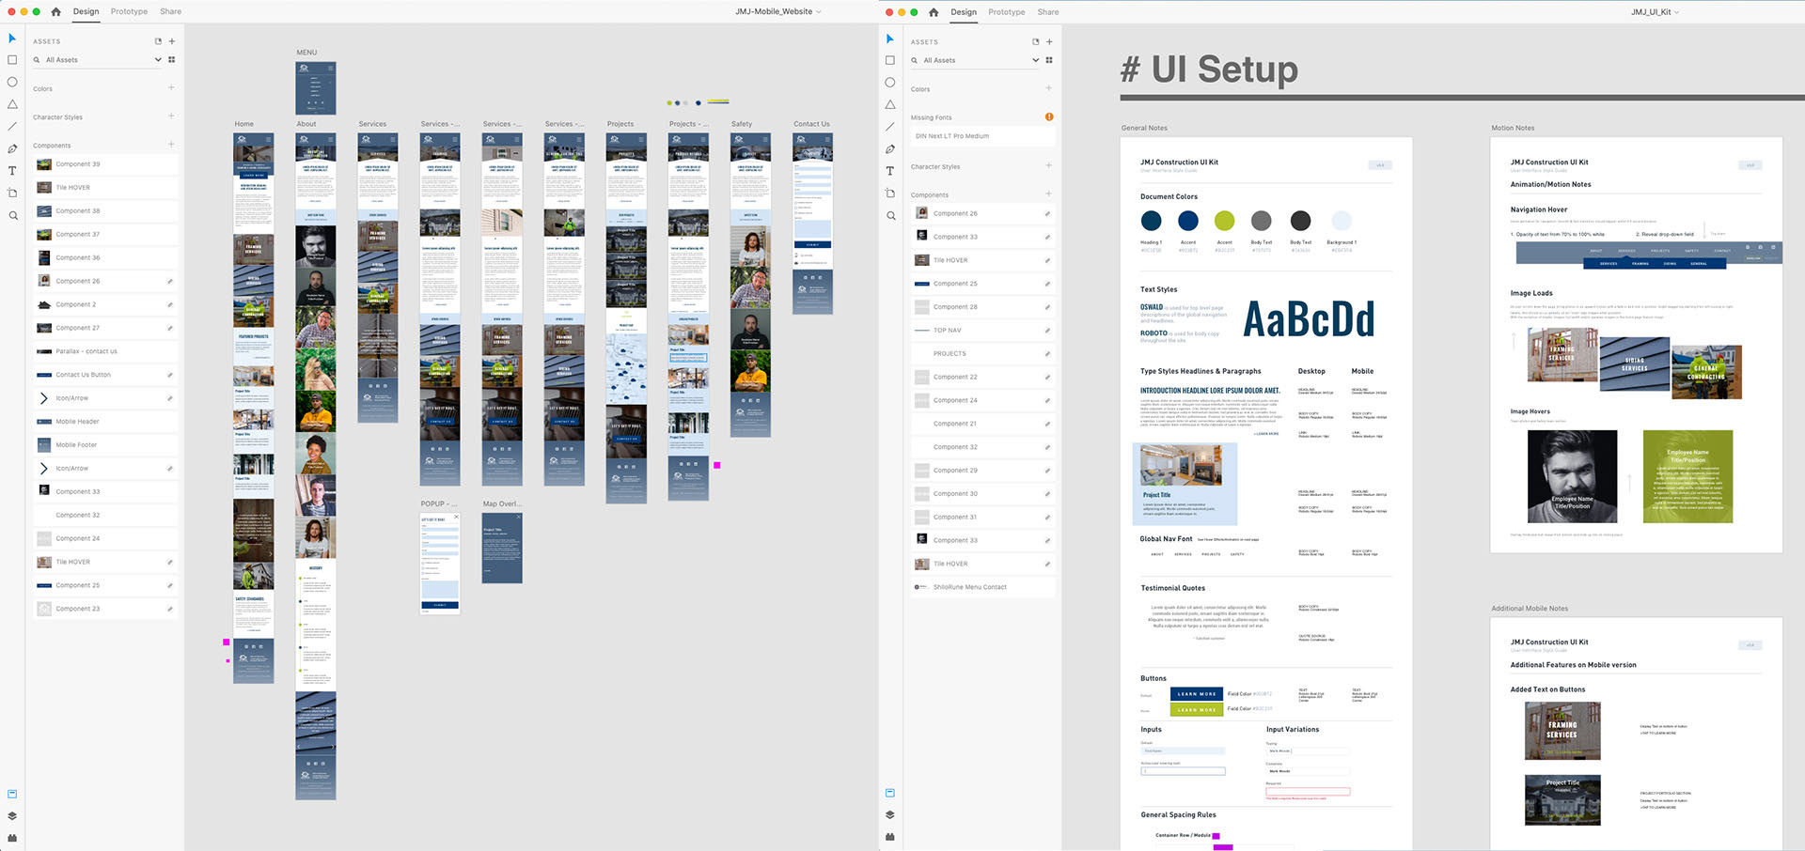Open Design tab in JMJ_UI_Kit window
The height and width of the screenshot is (851, 1805).
click(964, 12)
